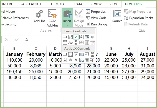Viewport: 157px width, 108px height.
Task: Insert a Form Controls Group Box
Action: point(65,43)
